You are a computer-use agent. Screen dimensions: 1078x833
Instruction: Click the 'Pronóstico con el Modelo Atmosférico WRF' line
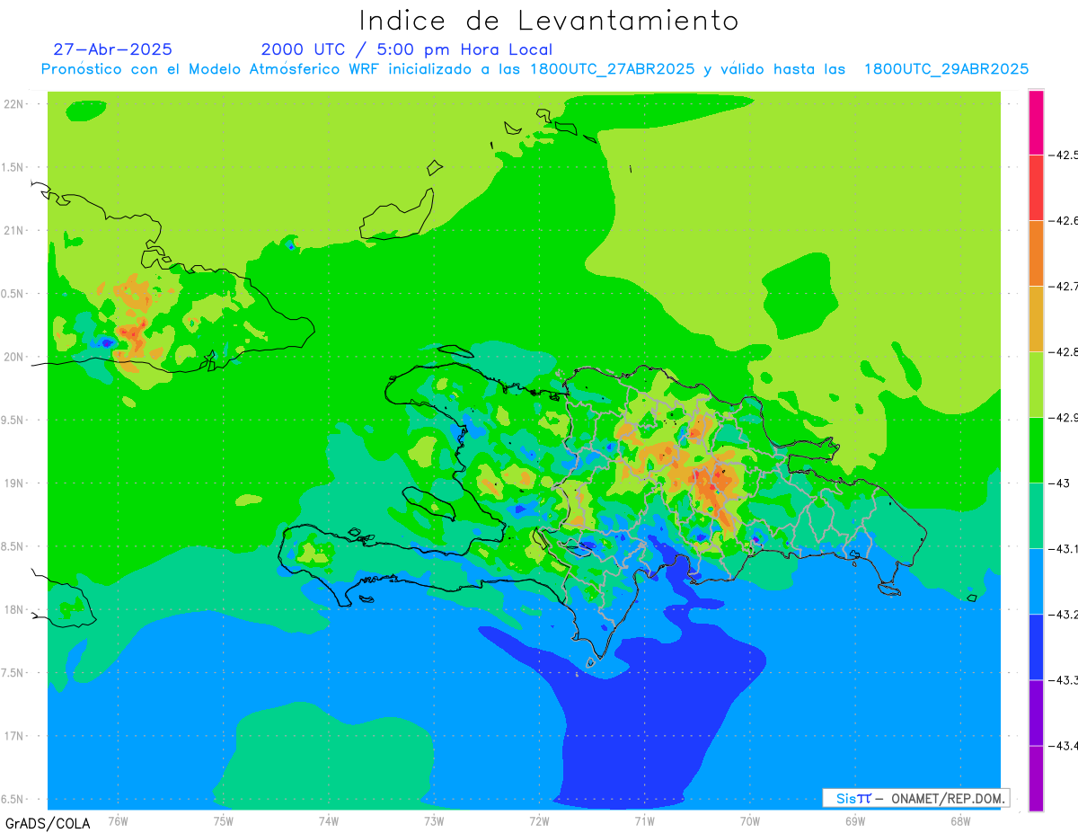pos(535,69)
